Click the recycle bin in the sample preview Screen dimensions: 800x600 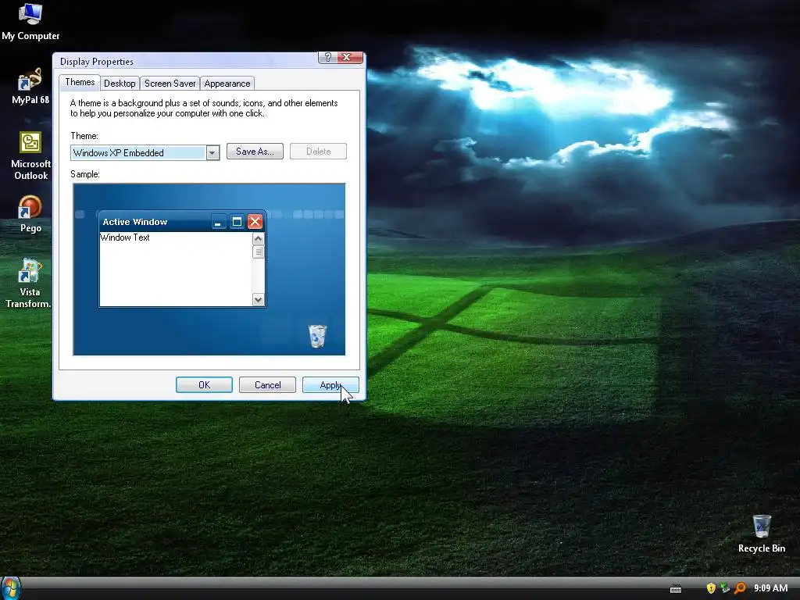pyautogui.click(x=317, y=336)
